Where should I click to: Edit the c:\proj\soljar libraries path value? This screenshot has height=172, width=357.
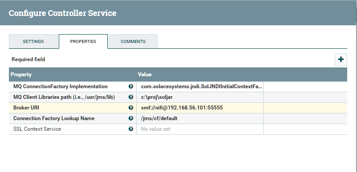pos(200,97)
